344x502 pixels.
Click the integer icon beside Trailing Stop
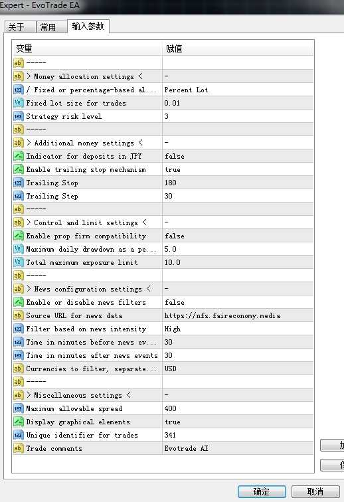pos(18,183)
